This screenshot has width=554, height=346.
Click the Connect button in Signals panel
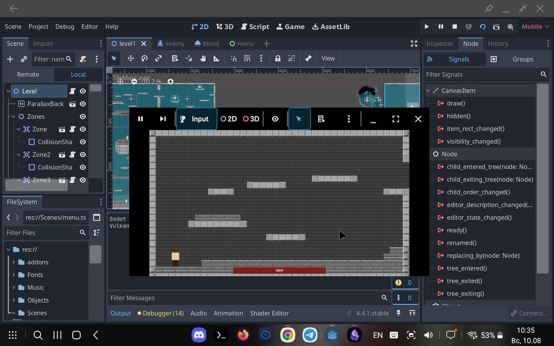529,313
